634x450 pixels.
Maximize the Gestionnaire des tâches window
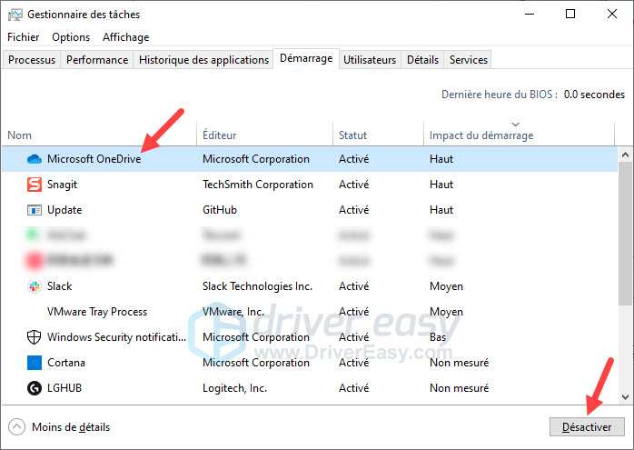point(570,15)
